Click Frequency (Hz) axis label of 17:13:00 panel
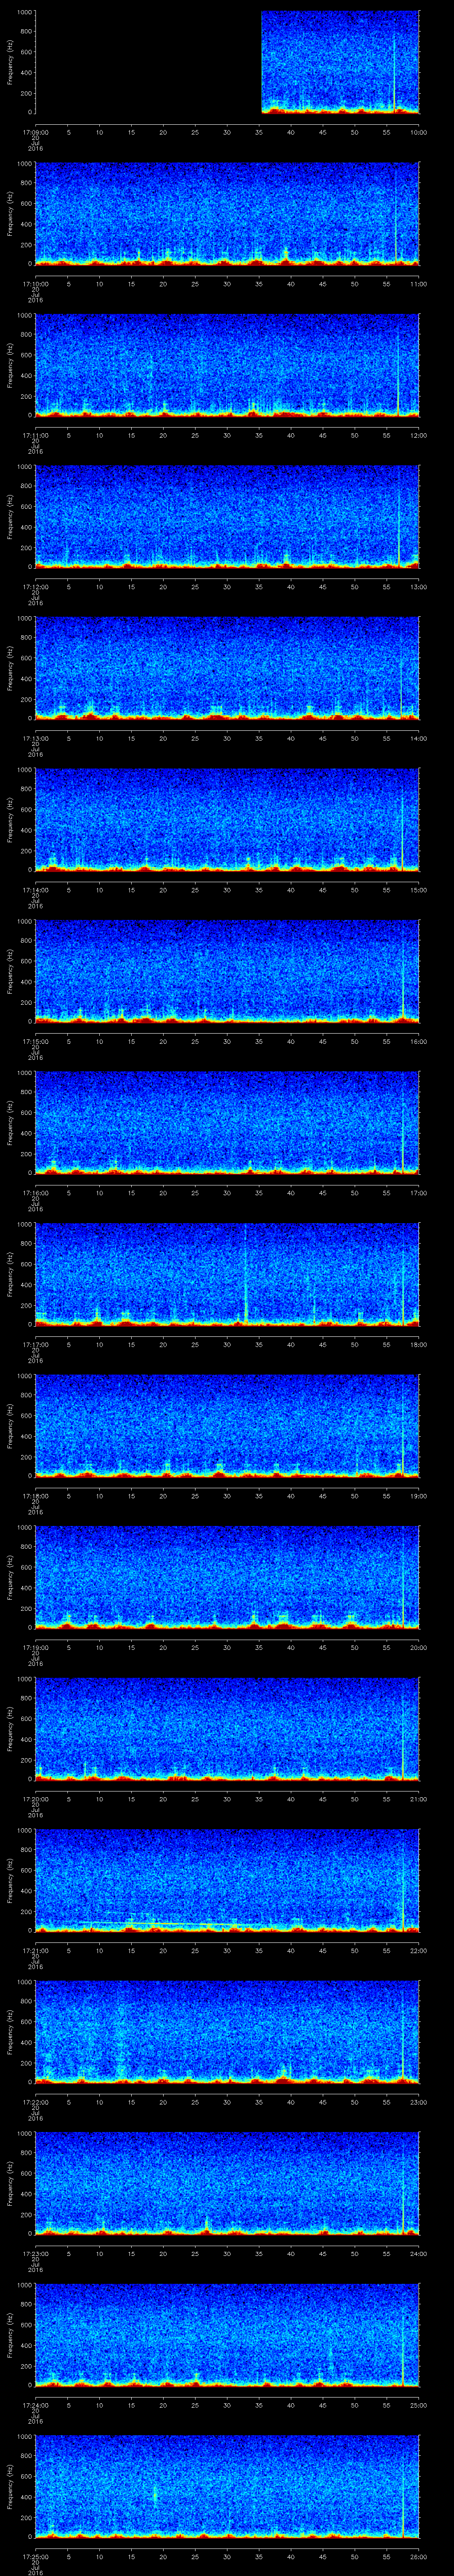This screenshot has width=454, height=2576. coord(10,668)
